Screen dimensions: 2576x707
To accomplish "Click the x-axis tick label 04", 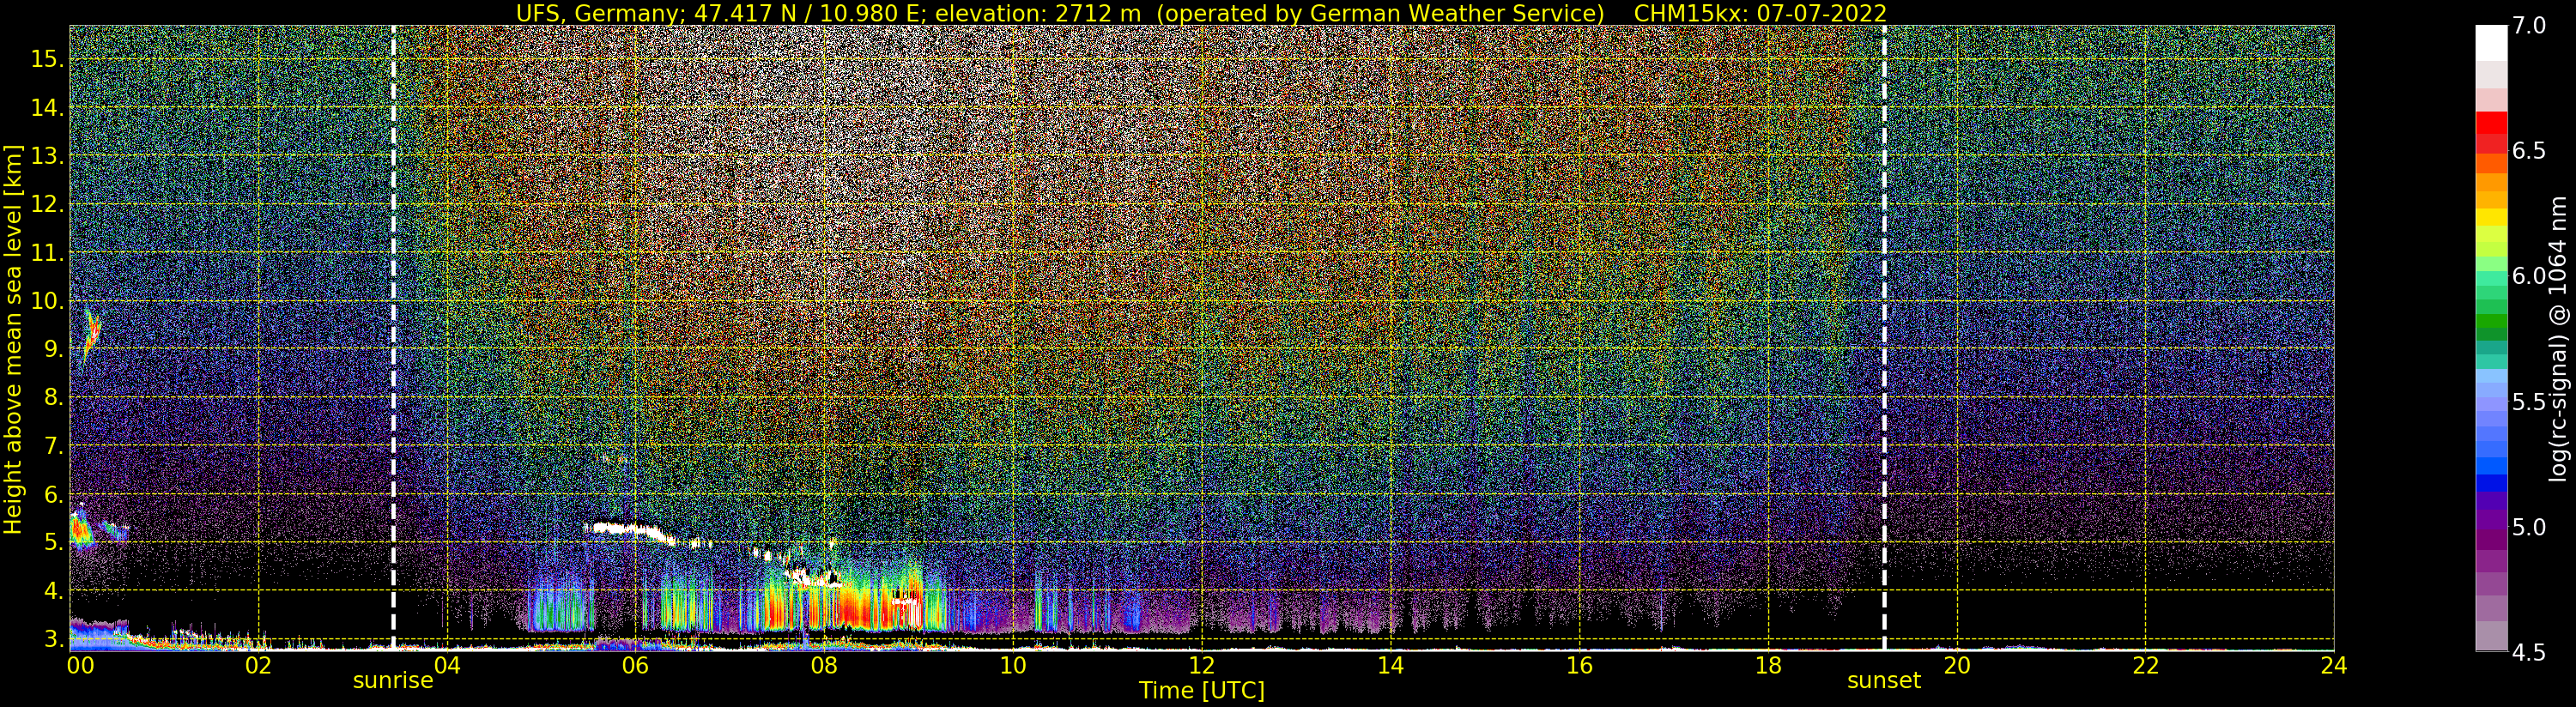I will (x=447, y=666).
